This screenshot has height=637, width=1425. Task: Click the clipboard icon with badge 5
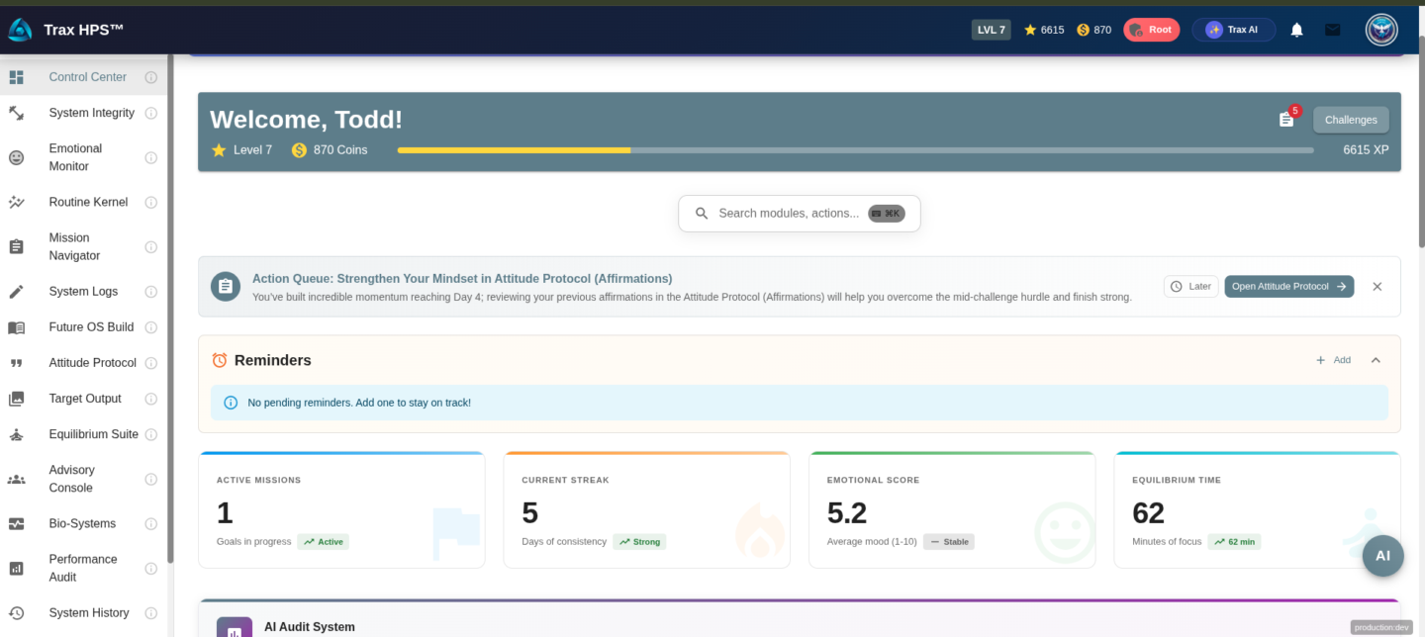point(1286,120)
